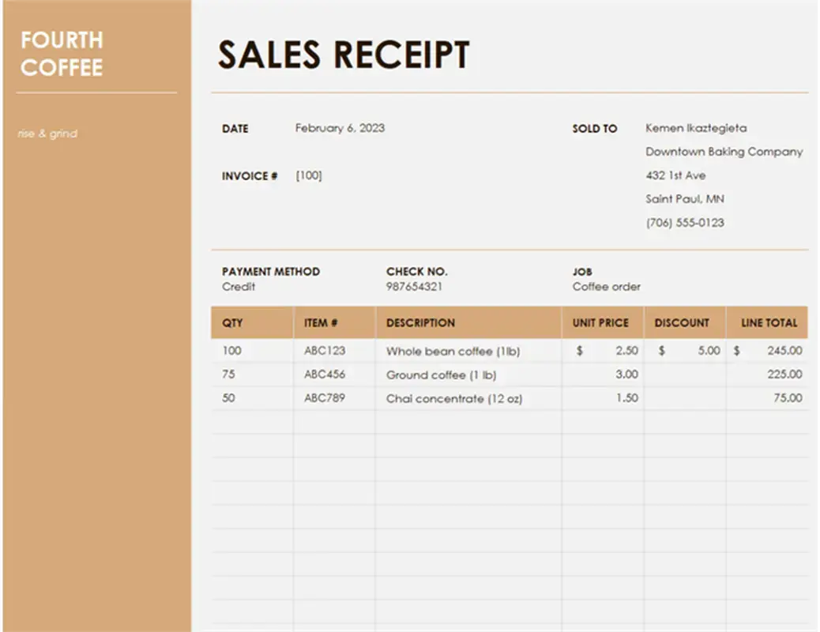Click the UNIT PRICE column header
The width and height of the screenshot is (820, 632).
(x=601, y=322)
